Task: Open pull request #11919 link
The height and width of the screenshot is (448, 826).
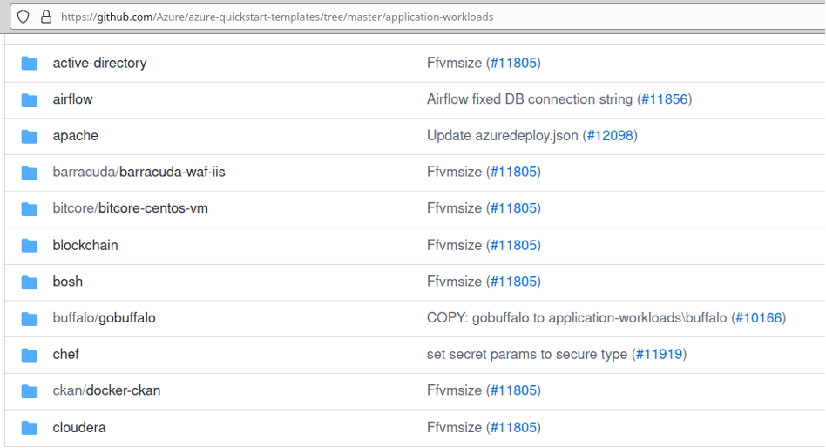Action: click(658, 355)
